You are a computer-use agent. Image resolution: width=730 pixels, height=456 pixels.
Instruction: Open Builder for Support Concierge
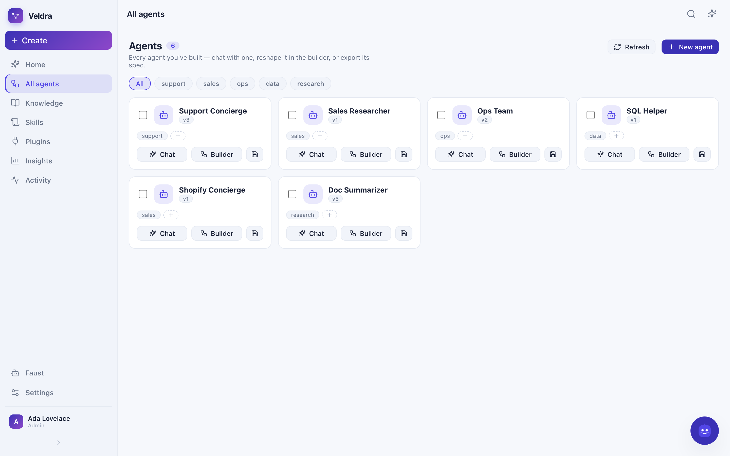click(x=216, y=155)
